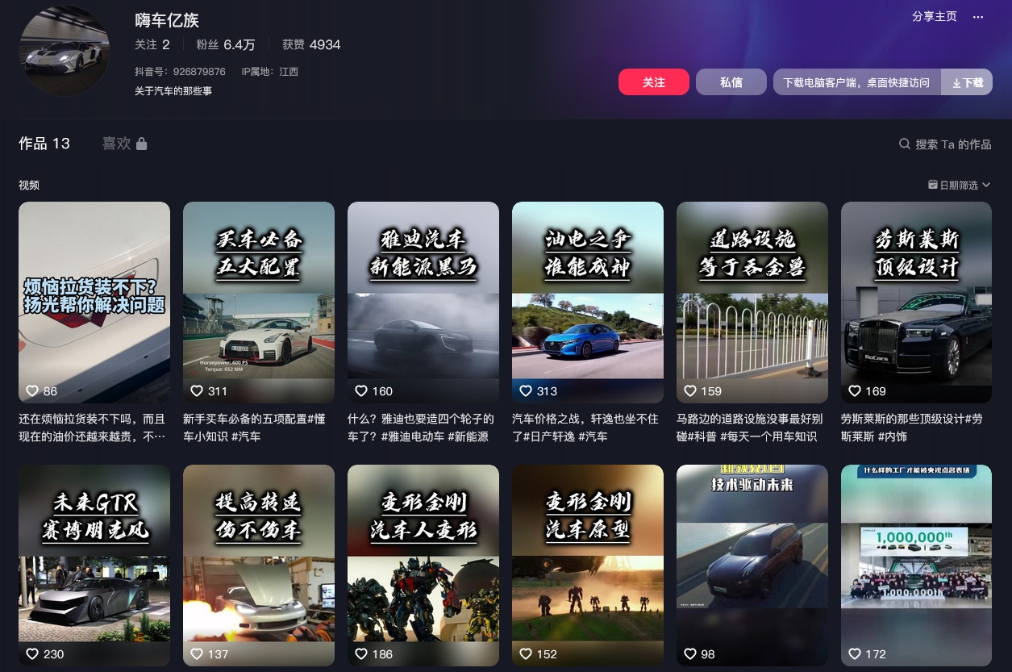
Task: Open the 烦恼拉货装不下 video thumbnail
Action: click(x=94, y=303)
